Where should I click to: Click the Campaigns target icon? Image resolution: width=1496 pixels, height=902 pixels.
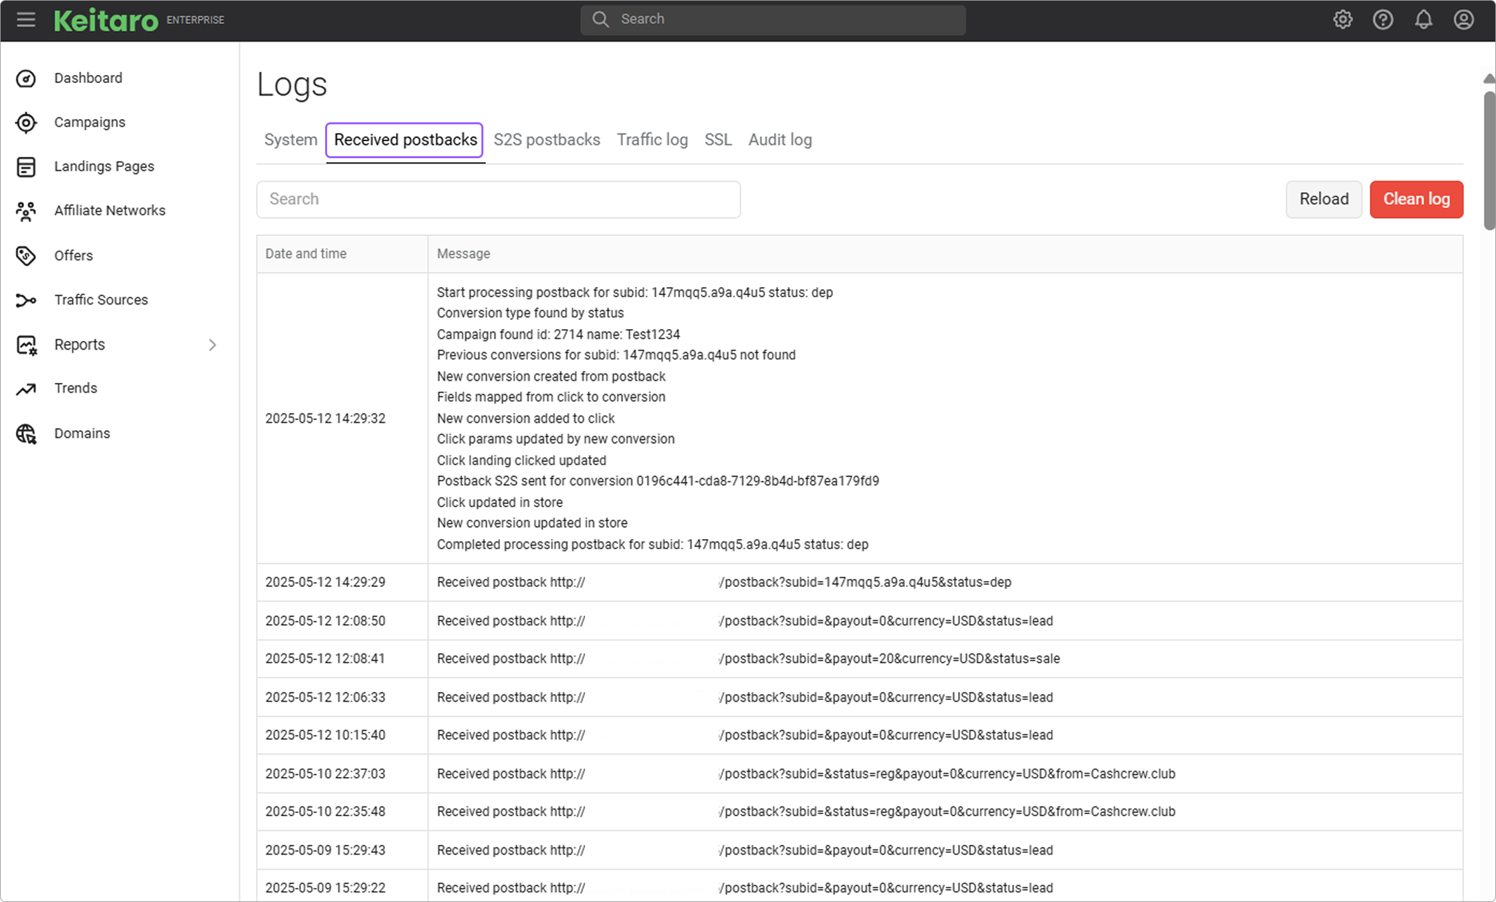click(26, 122)
